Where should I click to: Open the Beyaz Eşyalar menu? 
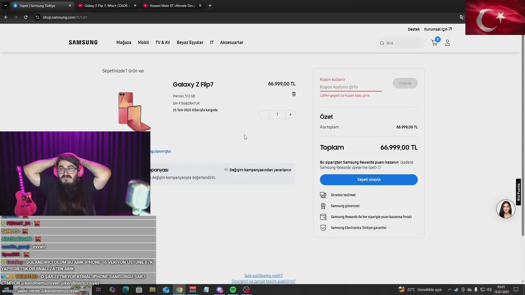click(x=190, y=43)
